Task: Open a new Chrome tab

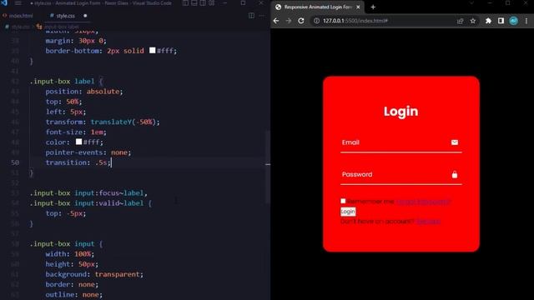Action: click(373, 7)
